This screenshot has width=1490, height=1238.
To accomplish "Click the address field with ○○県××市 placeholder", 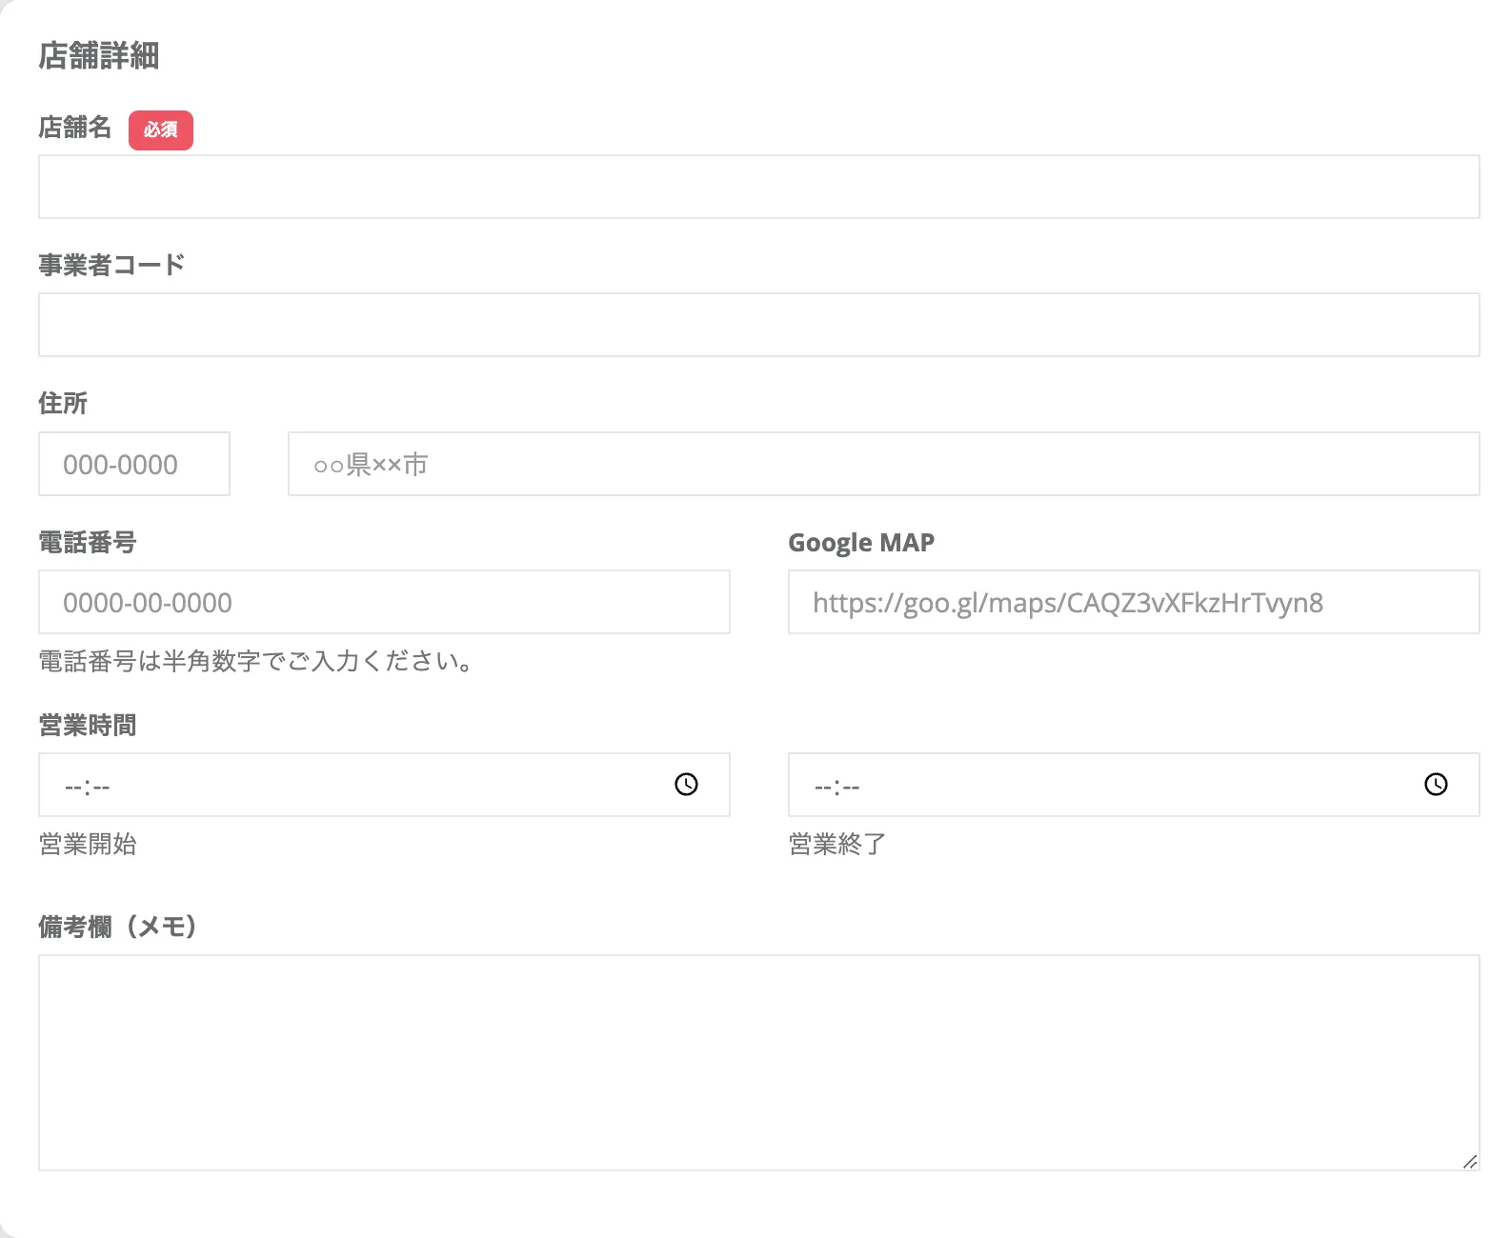I will [x=883, y=464].
